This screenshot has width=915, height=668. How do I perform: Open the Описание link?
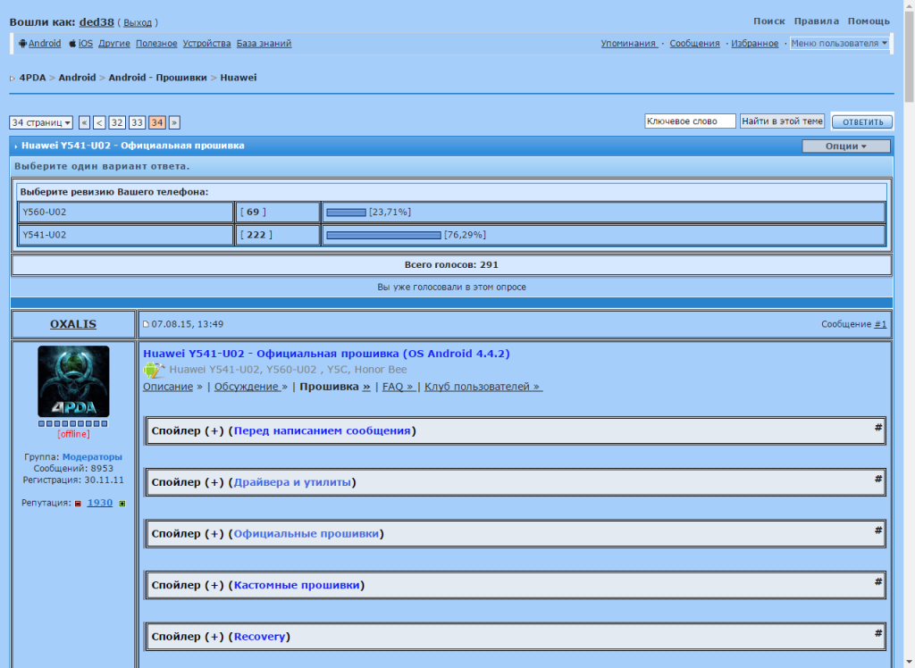168,387
